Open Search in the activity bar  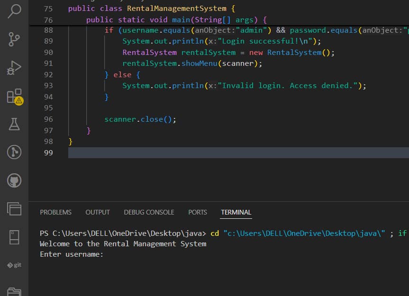14,10
